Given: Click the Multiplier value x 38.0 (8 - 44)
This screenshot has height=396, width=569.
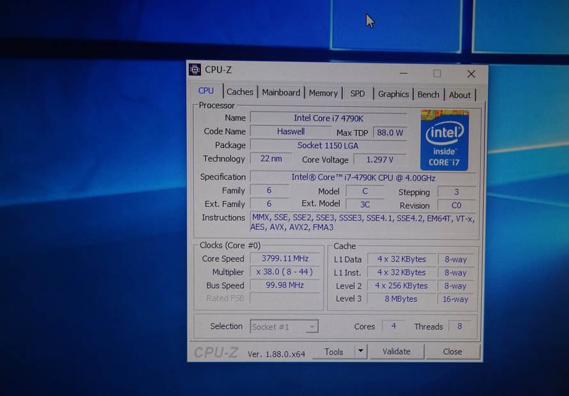Looking at the screenshot, I should 285,272.
